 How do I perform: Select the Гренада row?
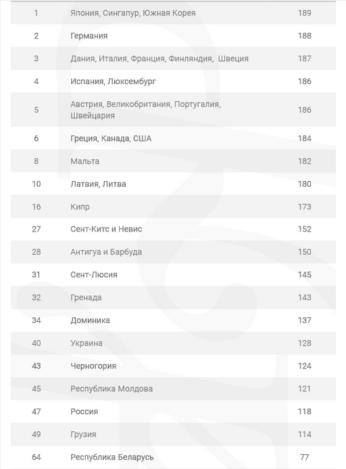pyautogui.click(x=173, y=298)
